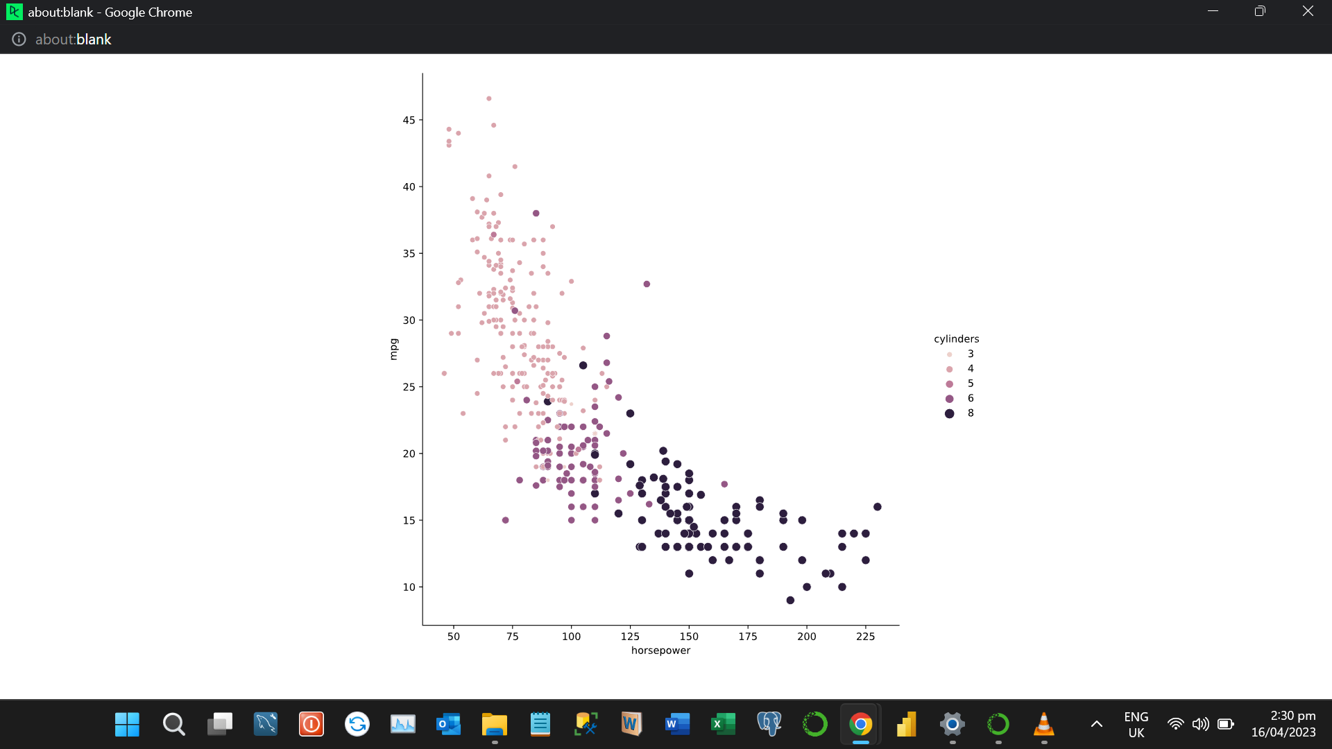Expand hidden icons in the system tray

click(x=1096, y=723)
